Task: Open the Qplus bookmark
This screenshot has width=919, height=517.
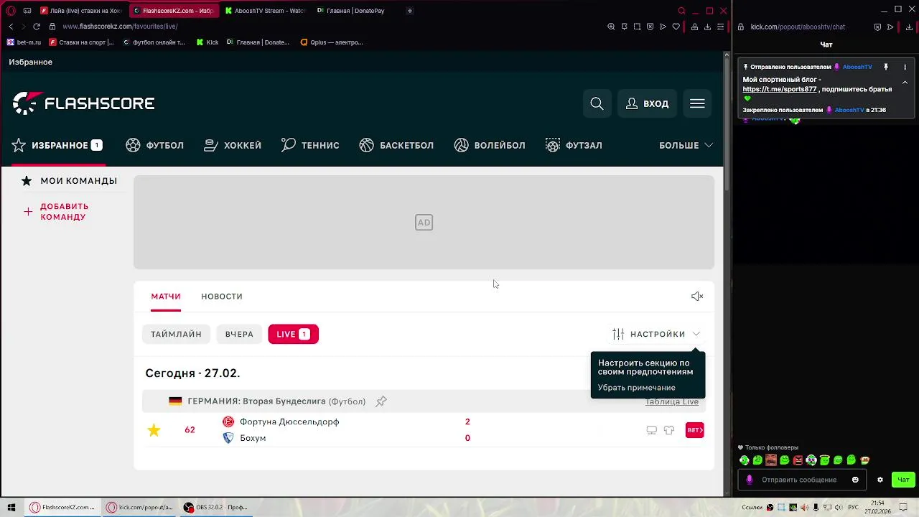Action: 332,42
